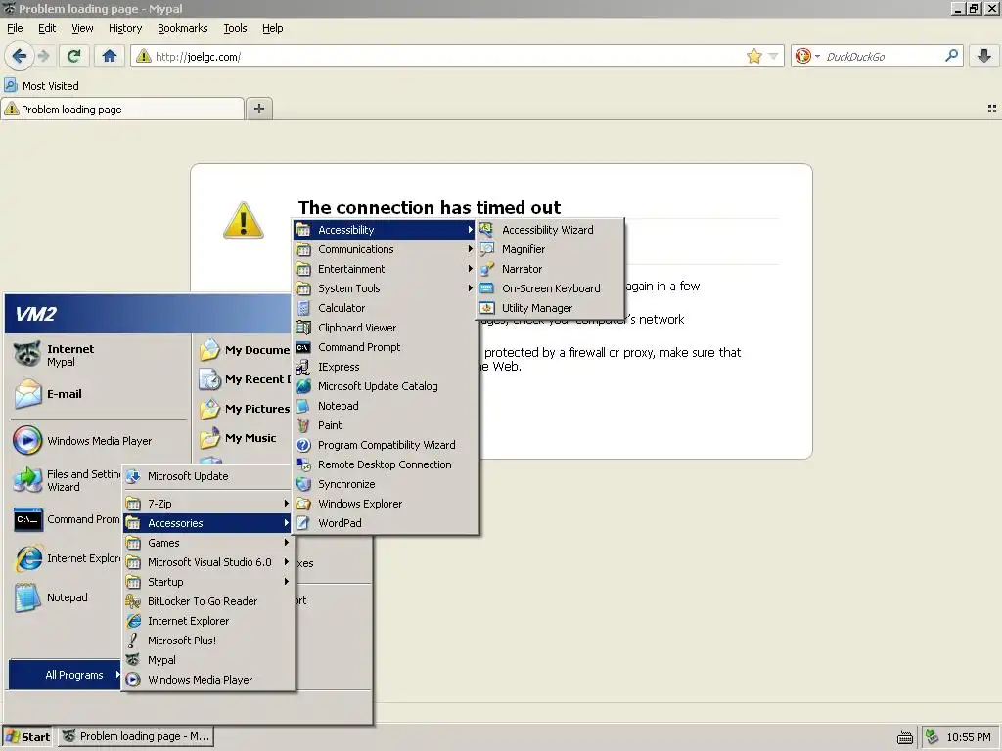Open the File menu

coord(15,28)
